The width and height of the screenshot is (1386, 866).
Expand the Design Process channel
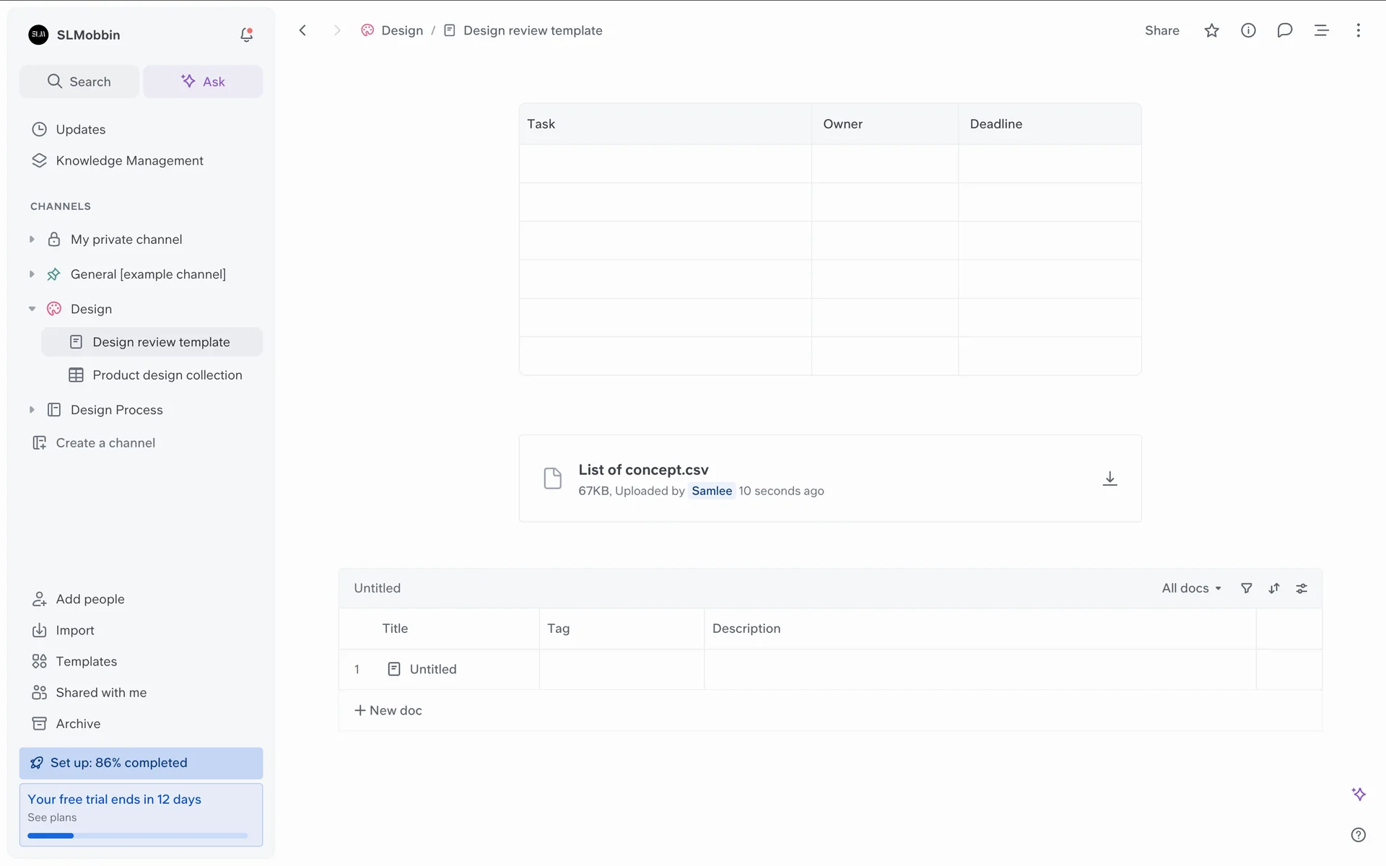tap(32, 410)
